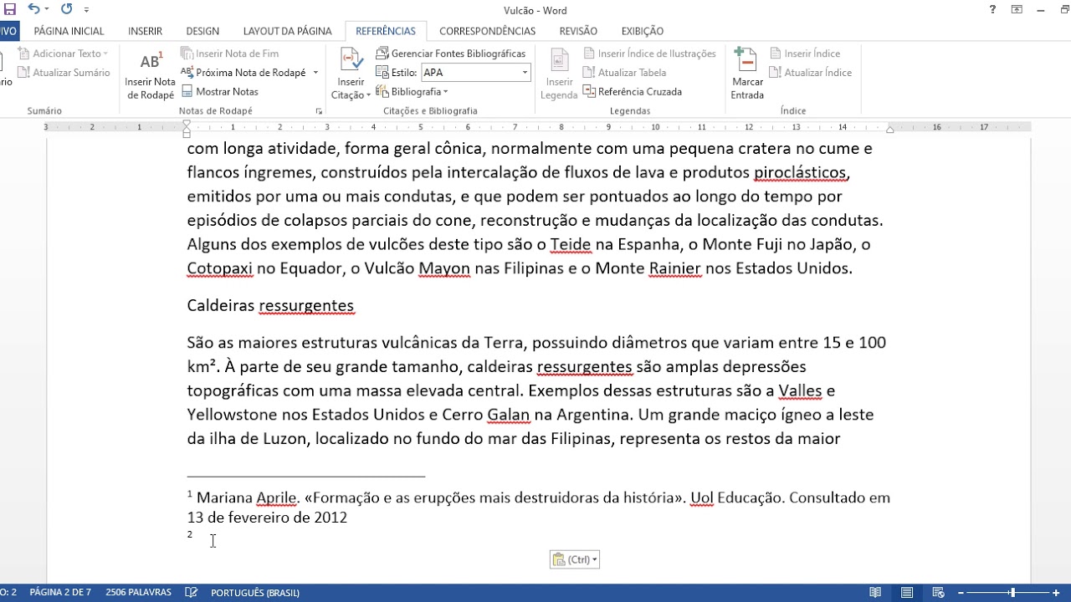
Task: Switch to INSERIR tab
Action: [145, 31]
